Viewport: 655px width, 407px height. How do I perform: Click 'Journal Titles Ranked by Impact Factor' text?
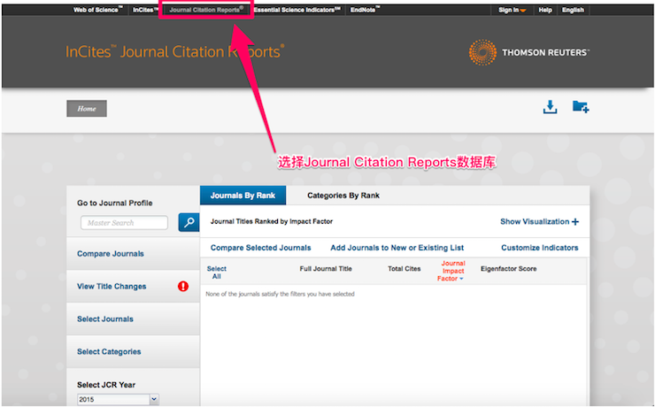coord(272,222)
